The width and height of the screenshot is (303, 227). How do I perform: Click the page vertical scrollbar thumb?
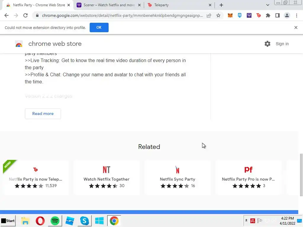coord(301,175)
